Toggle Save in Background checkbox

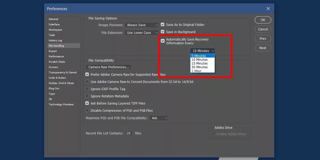163,32
